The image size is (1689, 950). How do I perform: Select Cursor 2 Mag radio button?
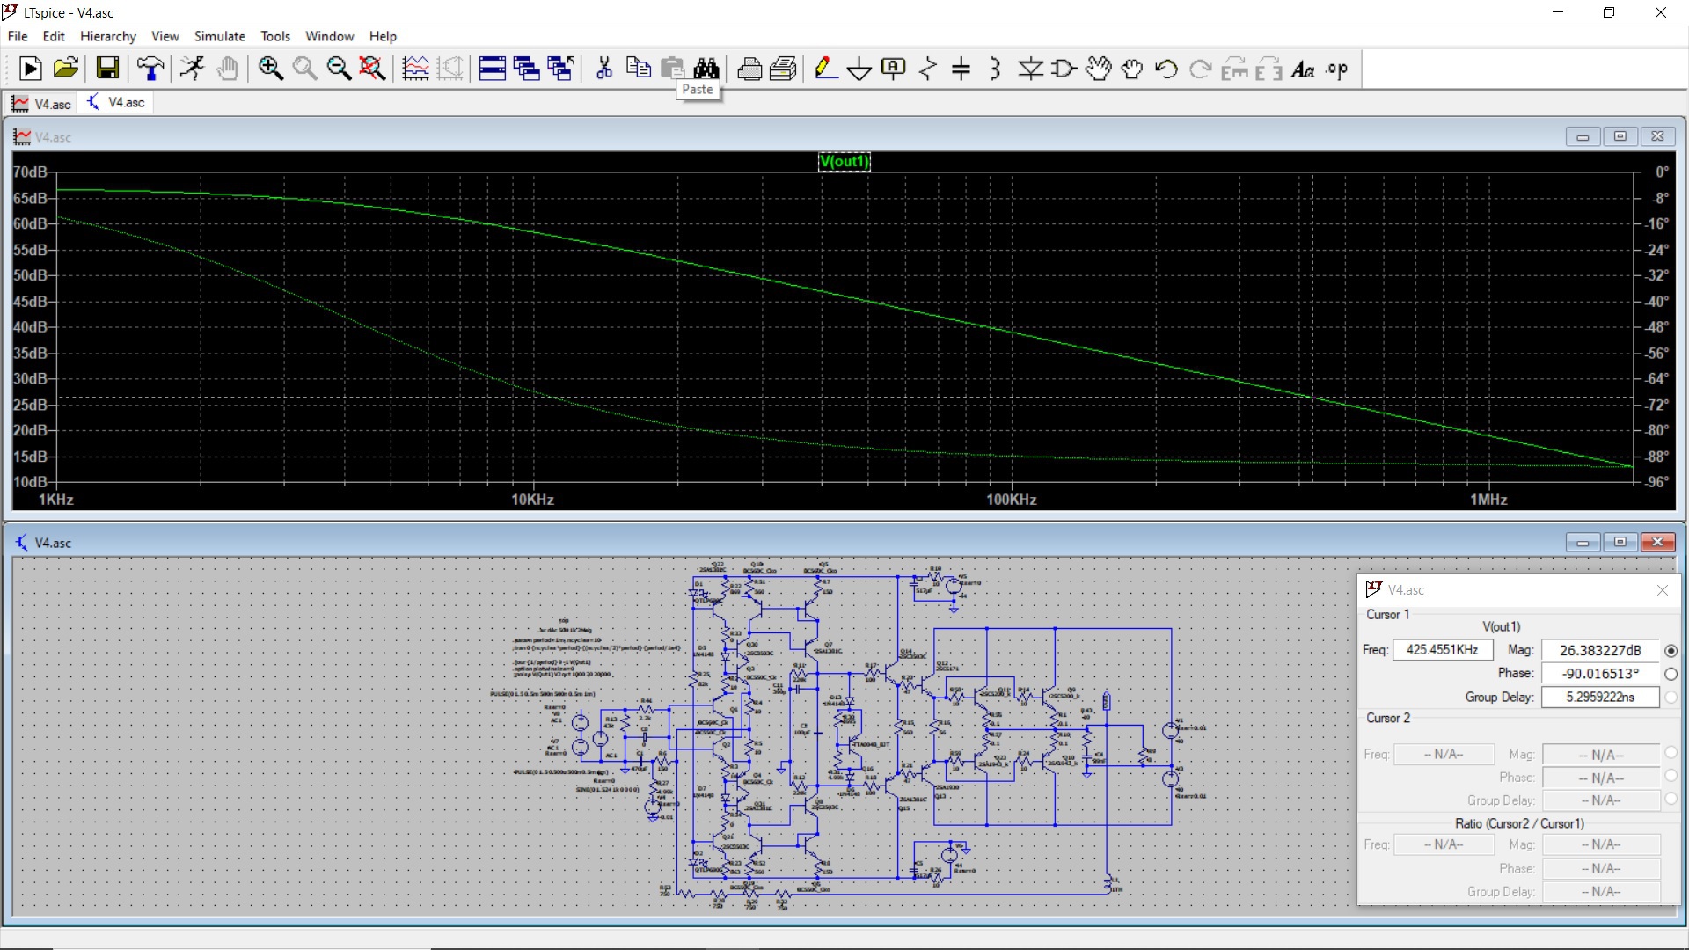[x=1671, y=753]
